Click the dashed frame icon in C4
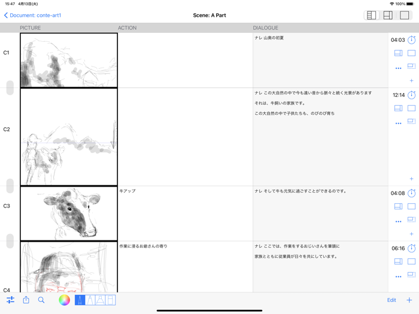419x314 pixels. (412, 274)
